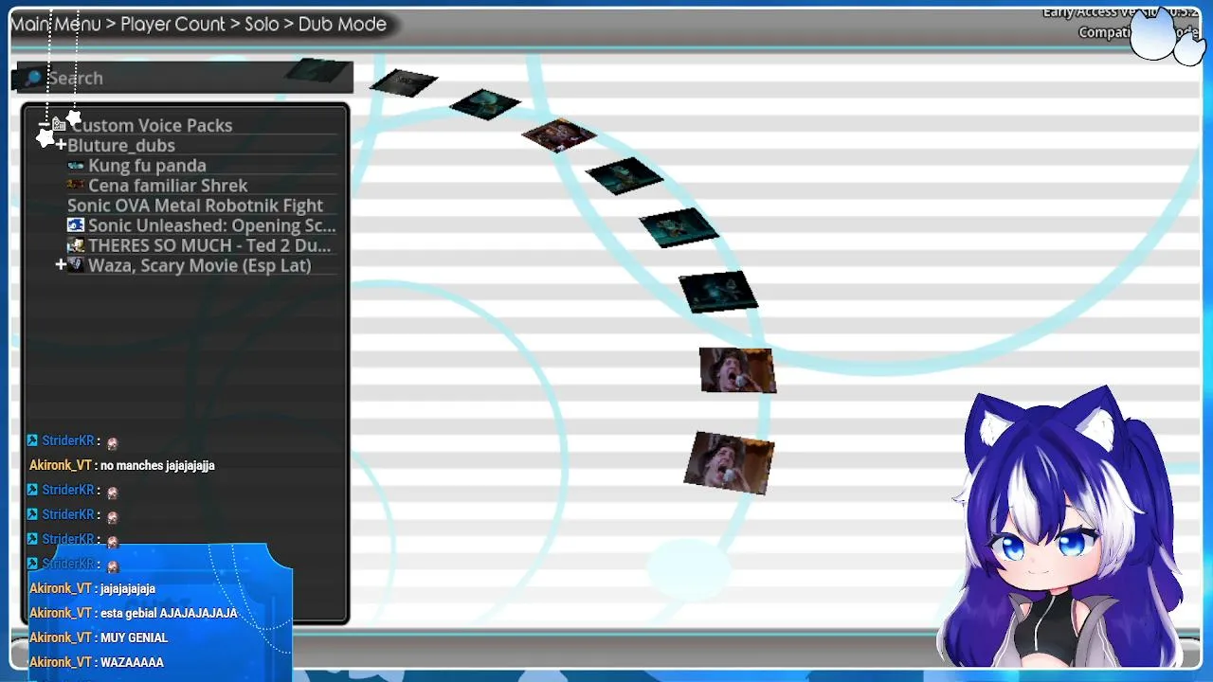Expand the Waza, Scary Movie node

point(61,265)
